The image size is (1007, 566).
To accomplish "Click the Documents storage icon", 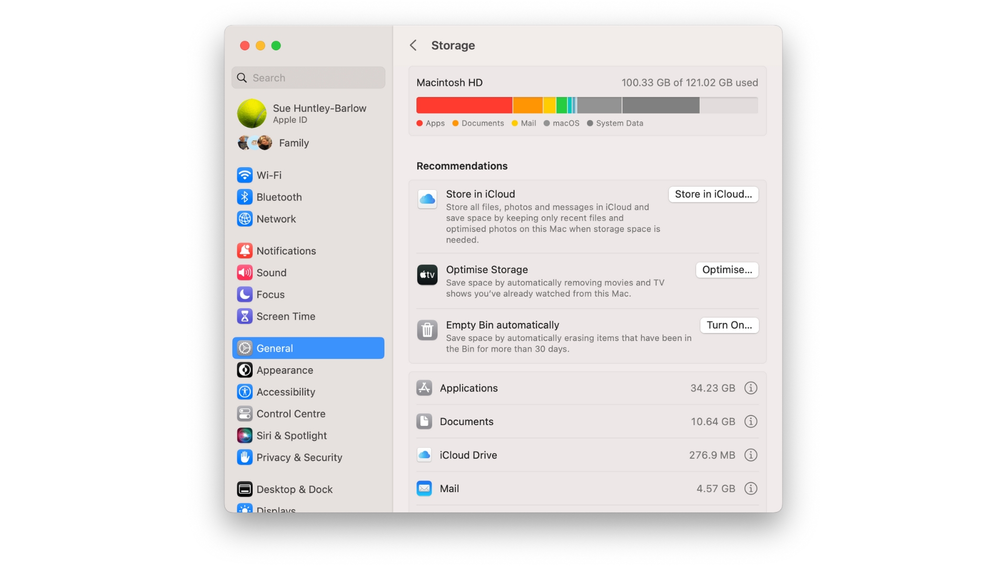I will click(x=424, y=421).
